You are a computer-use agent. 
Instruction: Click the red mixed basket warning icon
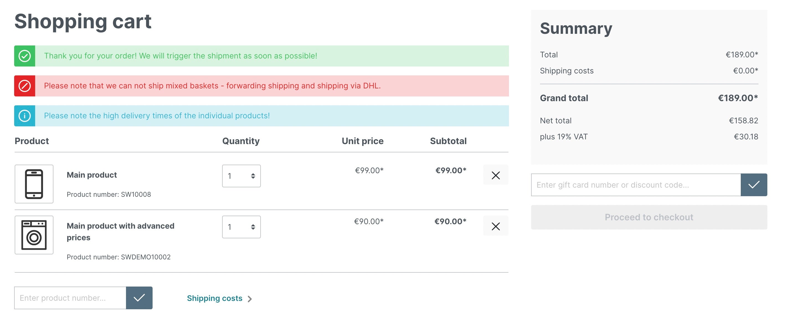click(25, 85)
